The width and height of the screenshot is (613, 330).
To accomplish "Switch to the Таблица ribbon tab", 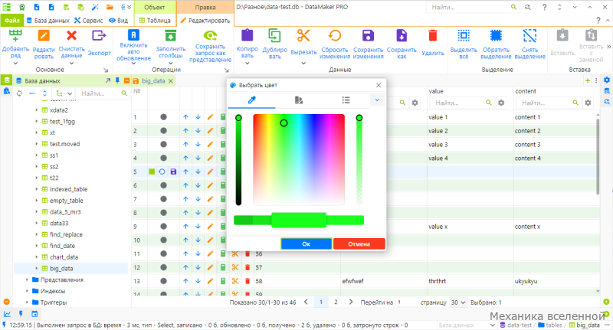I will [155, 21].
